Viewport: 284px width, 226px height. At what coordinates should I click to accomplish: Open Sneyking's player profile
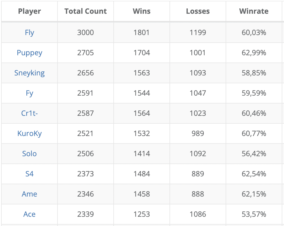coord(29,73)
